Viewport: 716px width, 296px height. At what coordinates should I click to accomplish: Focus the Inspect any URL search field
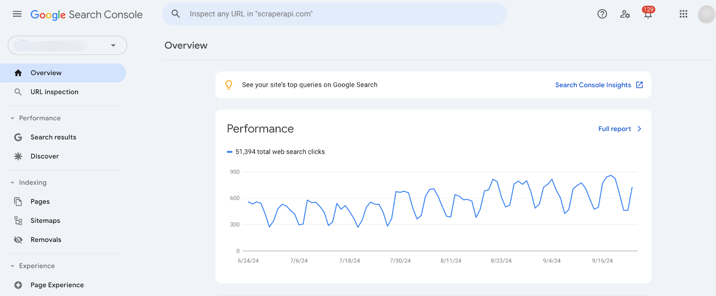click(334, 14)
